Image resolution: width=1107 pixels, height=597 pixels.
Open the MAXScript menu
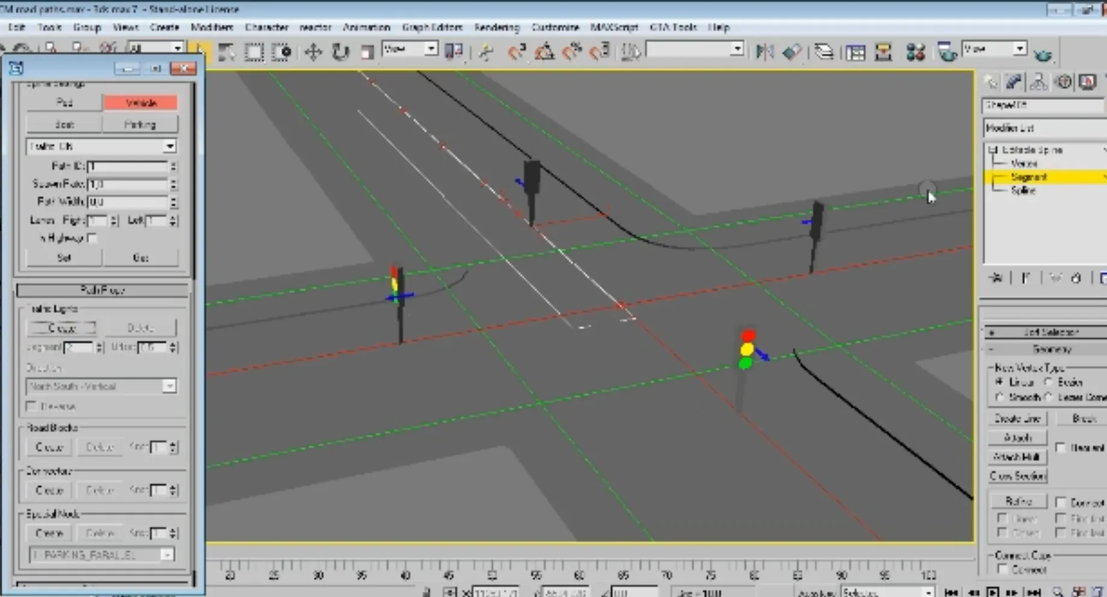pyautogui.click(x=614, y=27)
